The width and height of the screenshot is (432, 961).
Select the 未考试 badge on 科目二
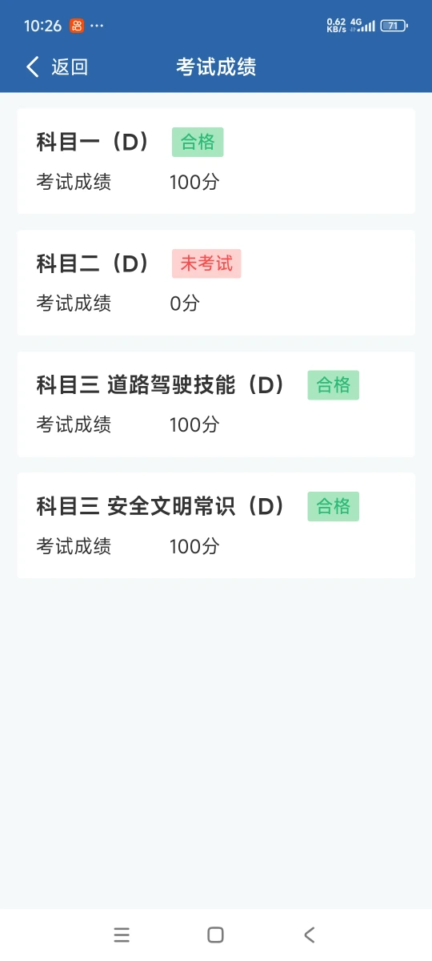pos(206,263)
